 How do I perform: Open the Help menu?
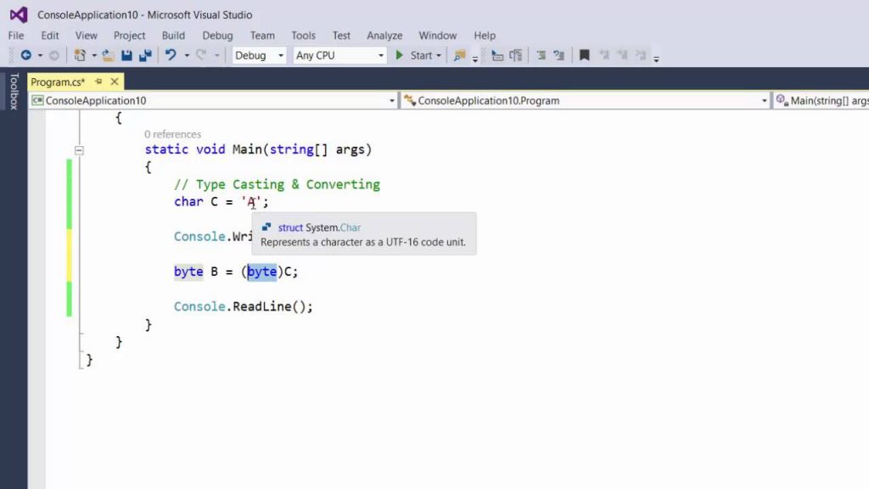click(x=485, y=36)
